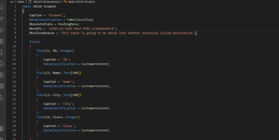Click line number 1 in the gutter
279x140 pixels.
click(15, 6)
